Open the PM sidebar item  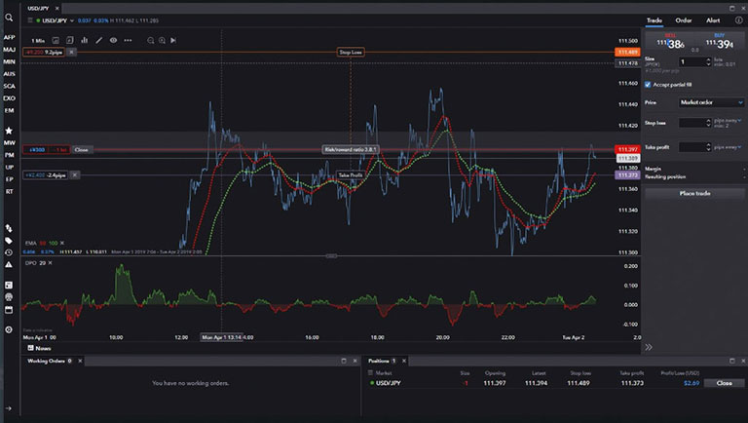pos(9,155)
